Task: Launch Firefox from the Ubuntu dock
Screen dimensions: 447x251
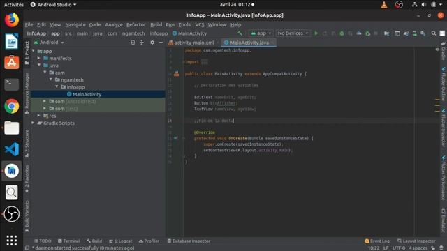Action: coord(12,20)
